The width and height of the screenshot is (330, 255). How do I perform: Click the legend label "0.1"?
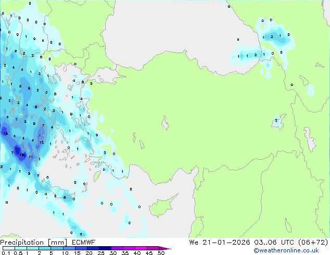point(6,253)
